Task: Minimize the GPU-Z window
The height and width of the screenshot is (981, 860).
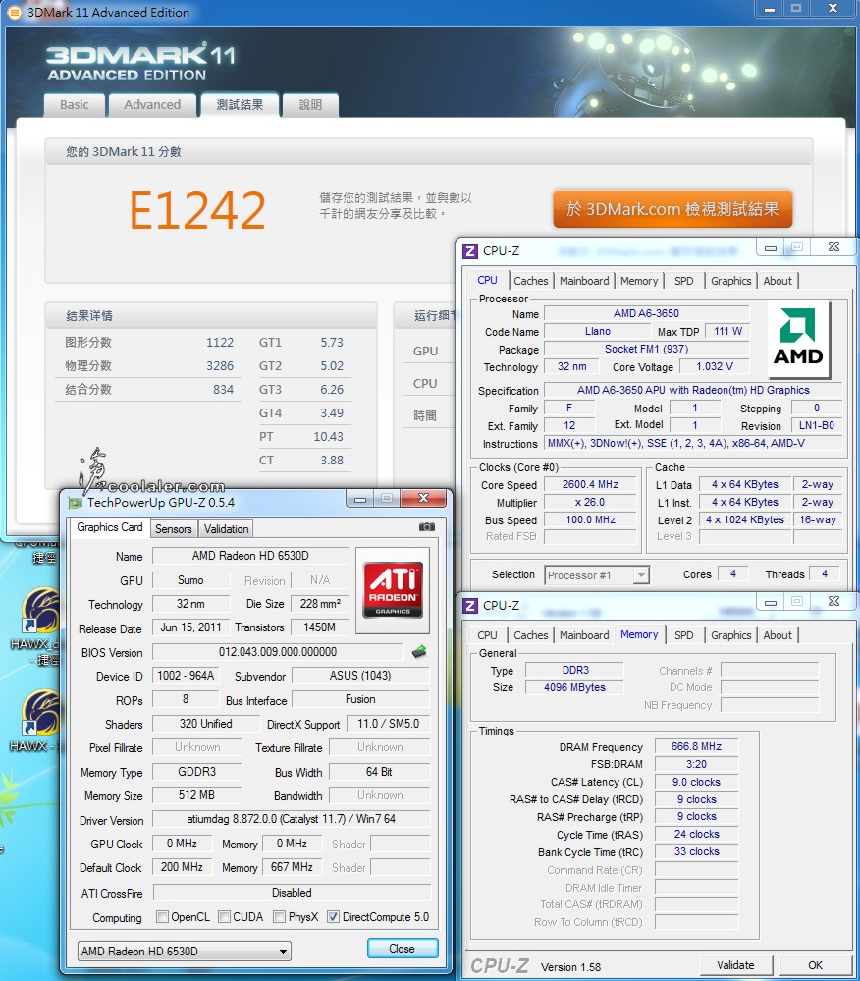Action: 360,499
